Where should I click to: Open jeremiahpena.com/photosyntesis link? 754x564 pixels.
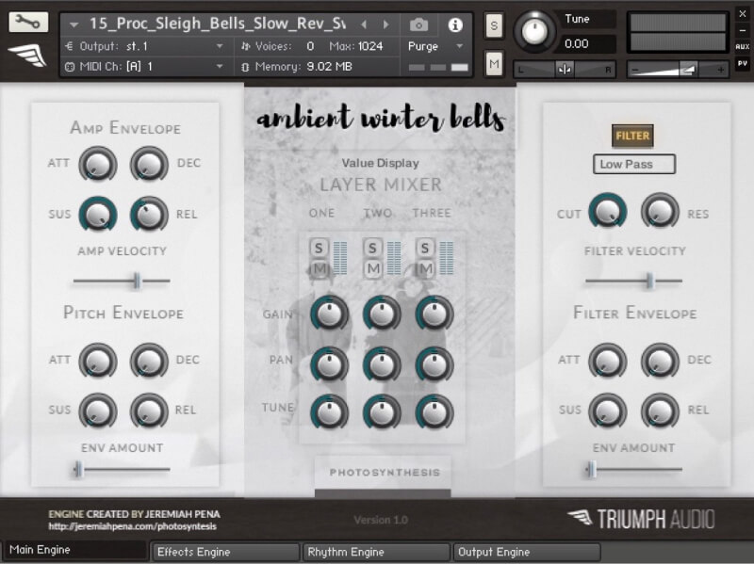click(x=132, y=526)
